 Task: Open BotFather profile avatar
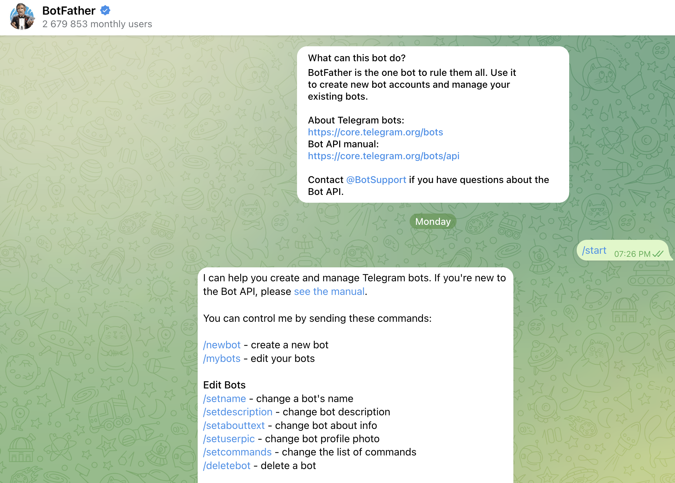[x=22, y=17]
